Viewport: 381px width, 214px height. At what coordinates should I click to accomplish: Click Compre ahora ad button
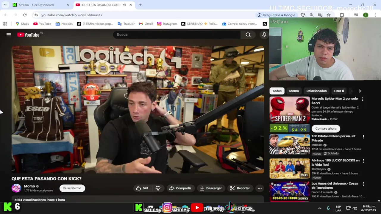coord(326,128)
